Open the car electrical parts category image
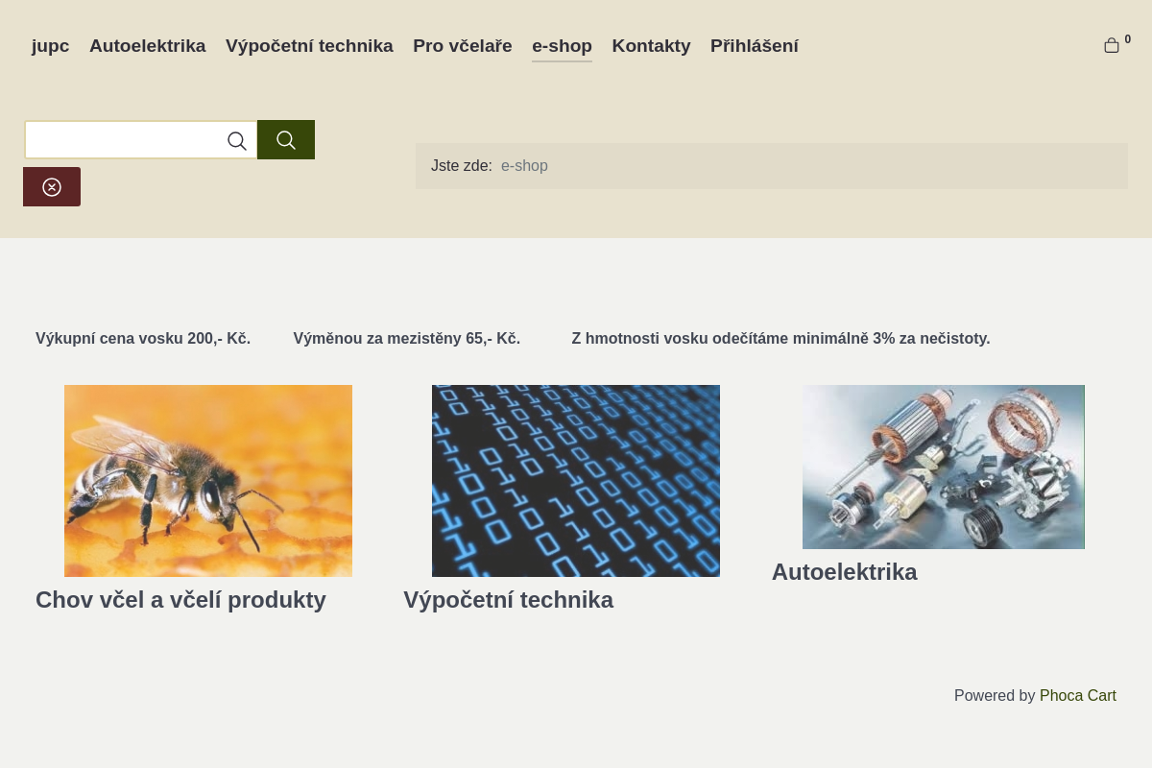This screenshot has width=1152, height=768. click(943, 467)
